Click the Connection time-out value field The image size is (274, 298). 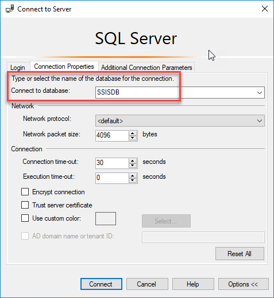click(112, 163)
